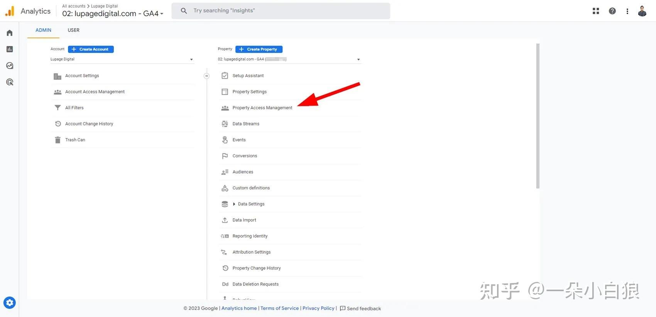Viewport: 656px width, 317px height.
Task: Click the Setup Assistant checkbox icon
Action: [225, 76]
